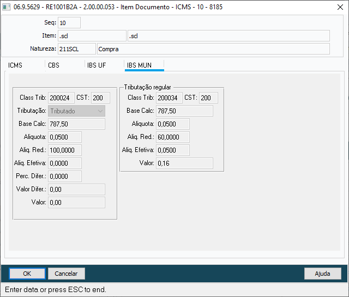Click Tributação regular Base Calc field
Image resolution: width=349 pixels, height=297 pixels.
(184, 111)
